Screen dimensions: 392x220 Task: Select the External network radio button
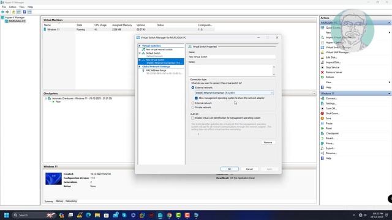pyautogui.click(x=193, y=87)
